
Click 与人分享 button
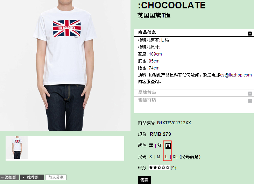[x=56, y=177]
